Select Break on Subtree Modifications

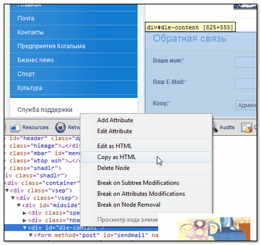coord(138,183)
